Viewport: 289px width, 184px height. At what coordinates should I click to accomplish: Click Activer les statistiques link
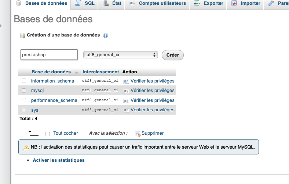(x=59, y=160)
